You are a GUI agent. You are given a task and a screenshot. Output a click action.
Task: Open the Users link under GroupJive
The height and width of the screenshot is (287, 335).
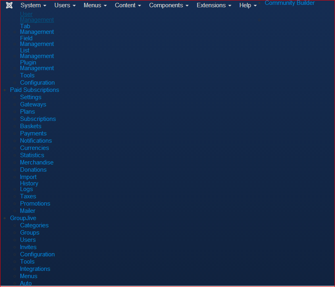click(28, 240)
